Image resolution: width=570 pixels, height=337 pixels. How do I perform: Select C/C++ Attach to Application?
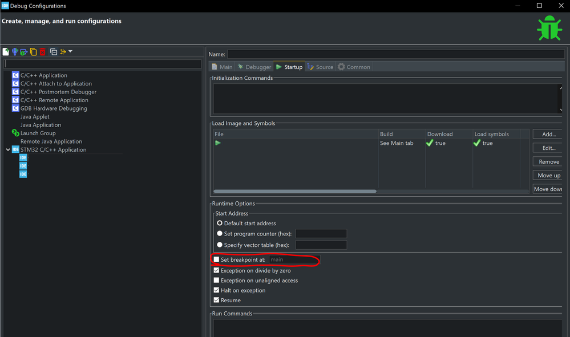click(x=56, y=83)
